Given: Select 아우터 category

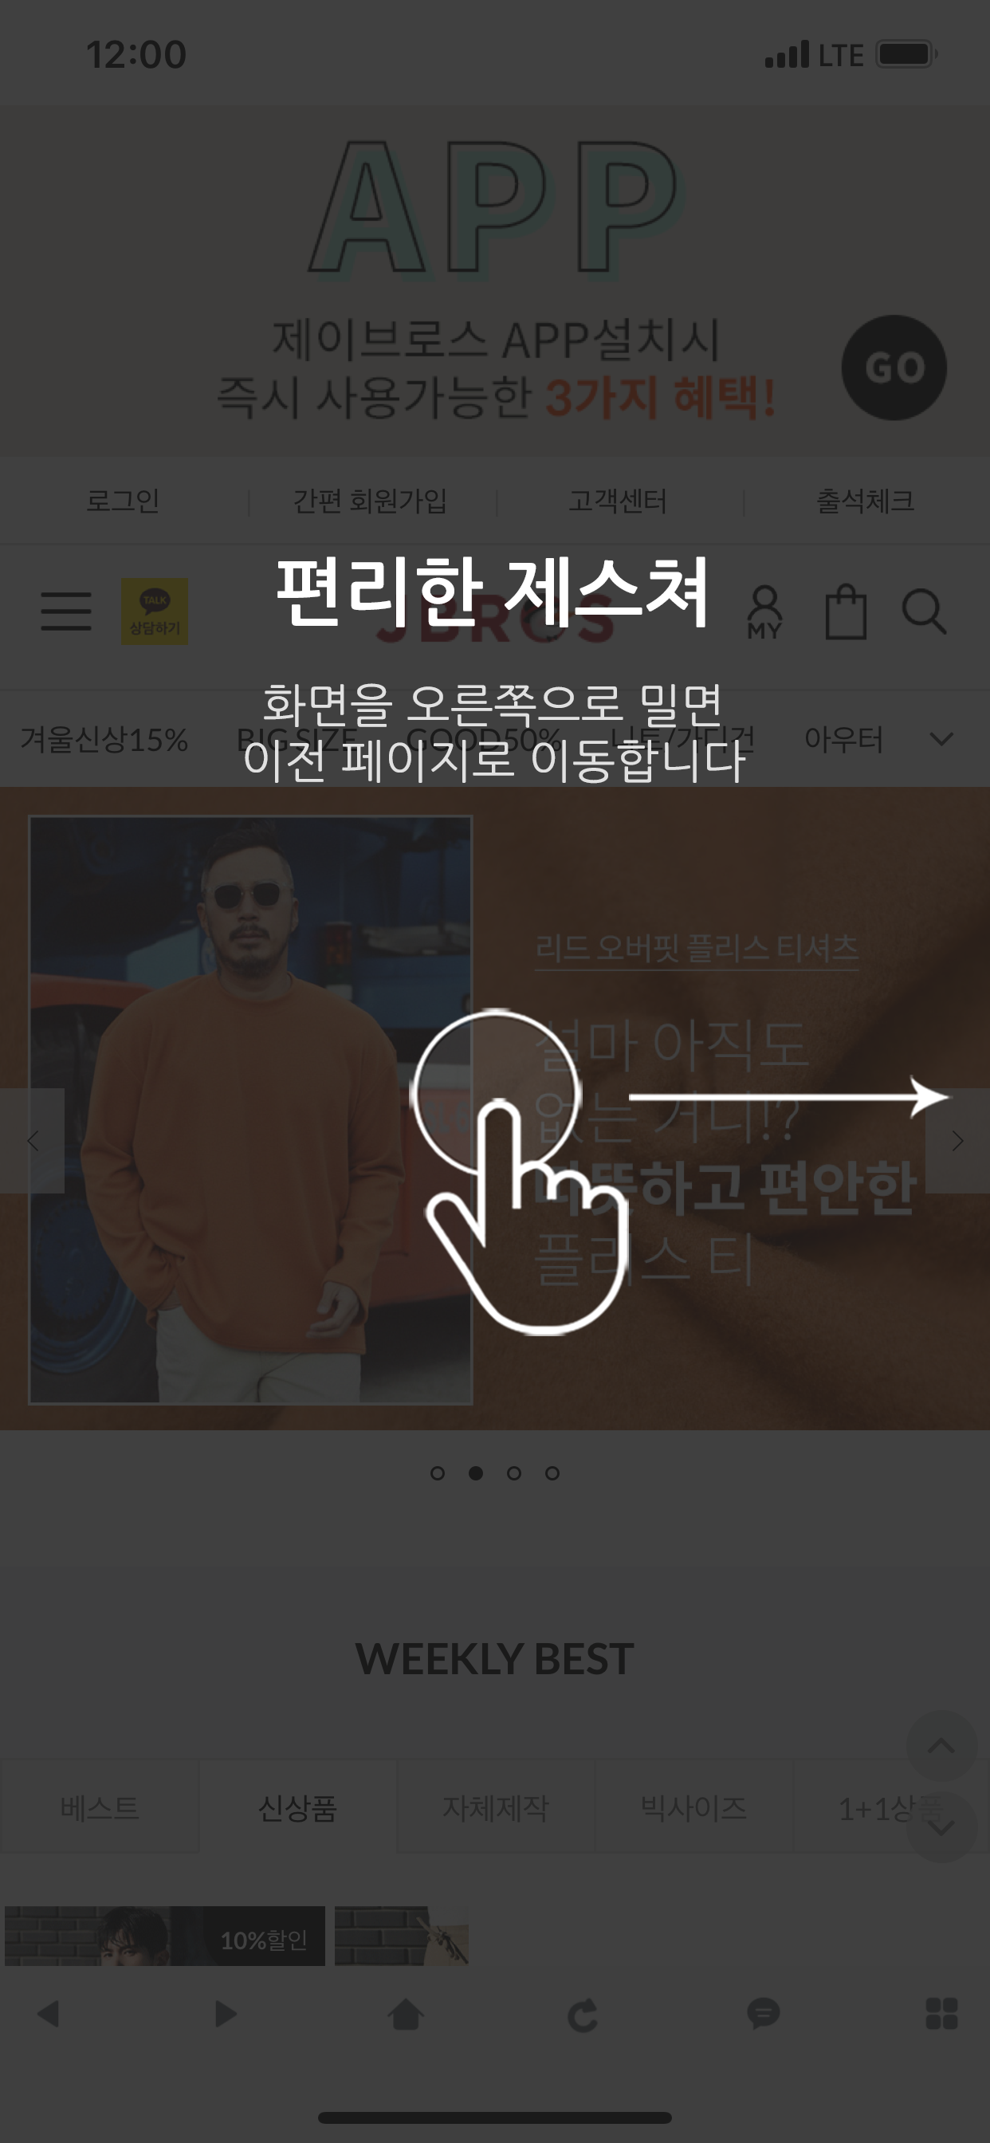Looking at the screenshot, I should (x=843, y=739).
